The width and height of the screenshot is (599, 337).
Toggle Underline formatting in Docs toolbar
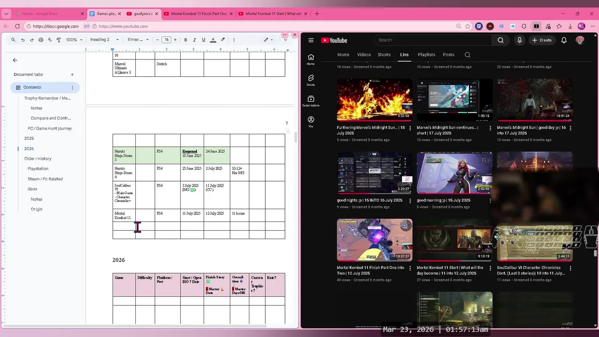203,40
